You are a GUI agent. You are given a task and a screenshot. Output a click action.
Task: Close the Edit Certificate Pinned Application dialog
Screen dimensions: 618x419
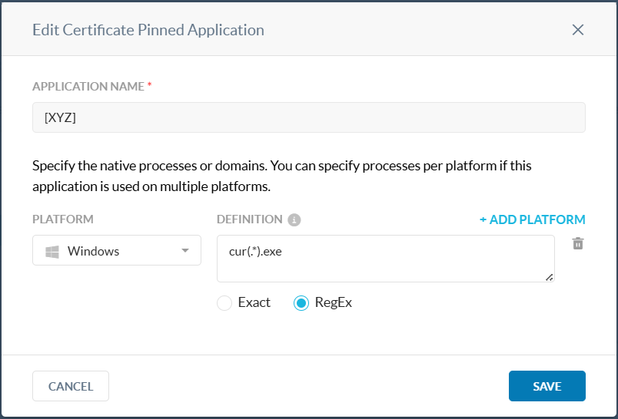point(578,30)
